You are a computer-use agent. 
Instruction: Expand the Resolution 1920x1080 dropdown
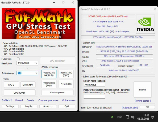tap(27, 63)
